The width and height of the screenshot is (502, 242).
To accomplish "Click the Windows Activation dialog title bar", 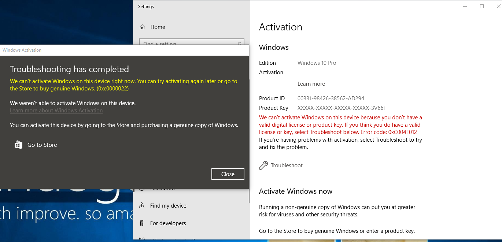I will [124, 50].
